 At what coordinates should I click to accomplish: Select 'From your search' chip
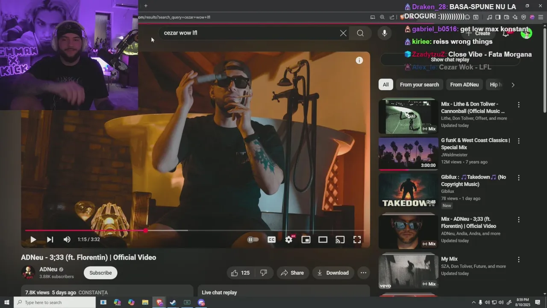[419, 85]
